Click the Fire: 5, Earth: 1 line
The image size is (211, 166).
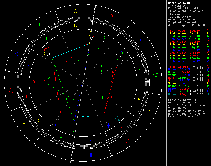pos(183,100)
